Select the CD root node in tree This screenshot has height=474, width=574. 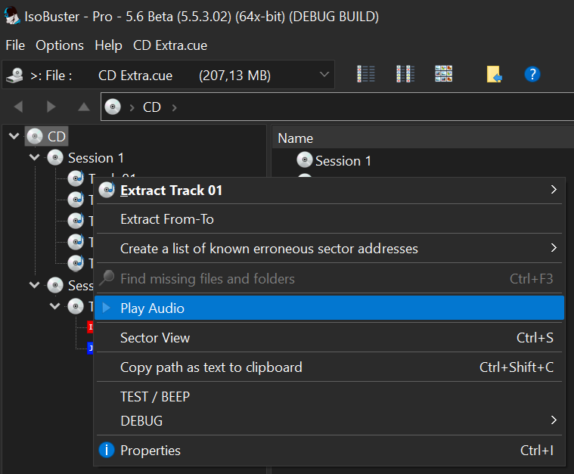point(47,136)
